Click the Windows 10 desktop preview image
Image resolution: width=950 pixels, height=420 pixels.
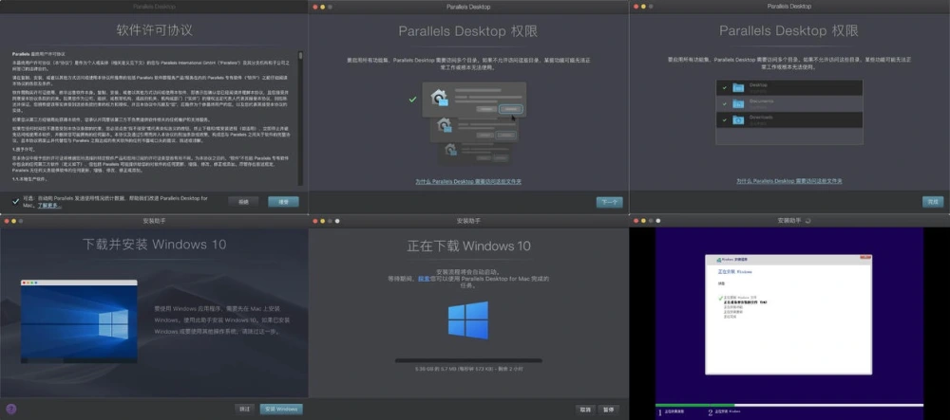[x=79, y=321]
